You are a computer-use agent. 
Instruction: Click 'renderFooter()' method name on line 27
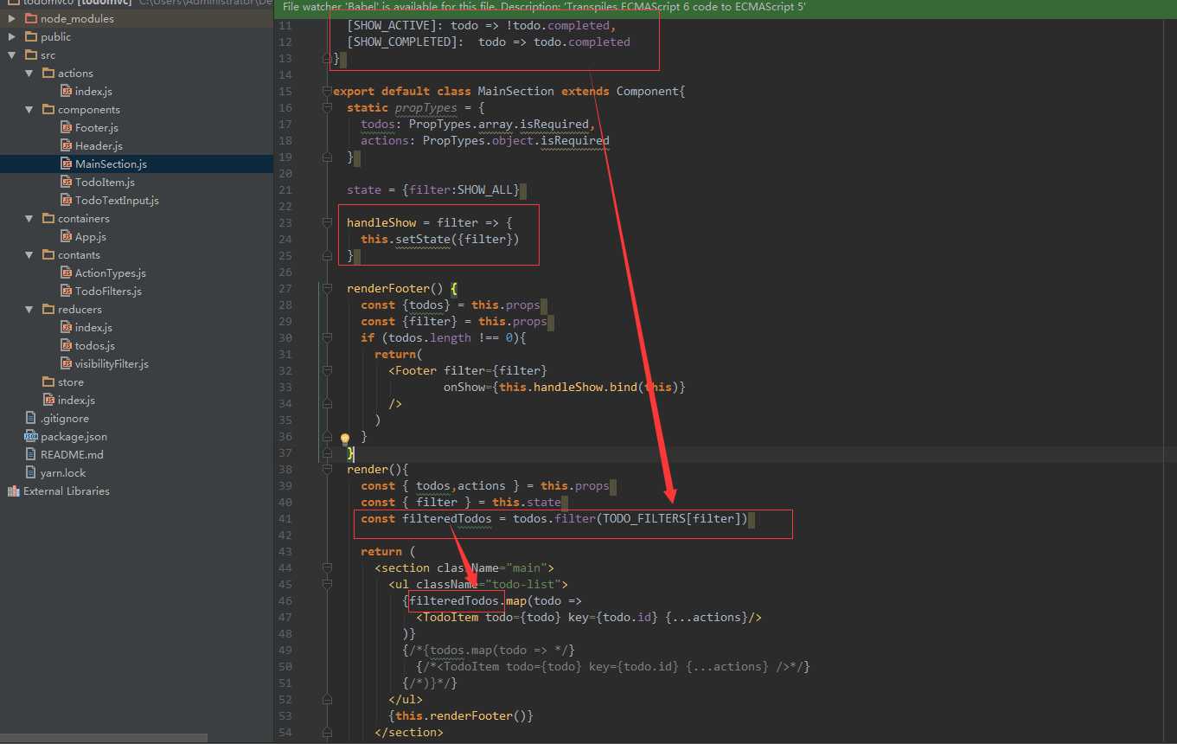395,288
